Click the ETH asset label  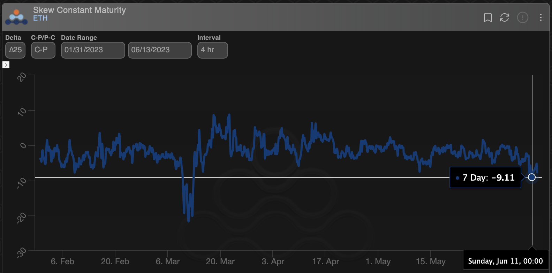point(40,18)
